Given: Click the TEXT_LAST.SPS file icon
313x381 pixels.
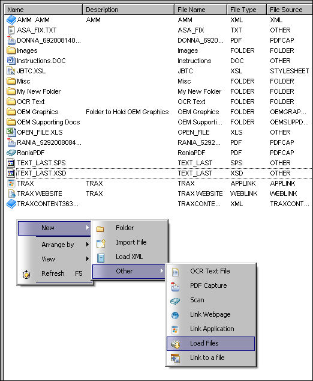Looking at the screenshot, I should click(11, 163).
